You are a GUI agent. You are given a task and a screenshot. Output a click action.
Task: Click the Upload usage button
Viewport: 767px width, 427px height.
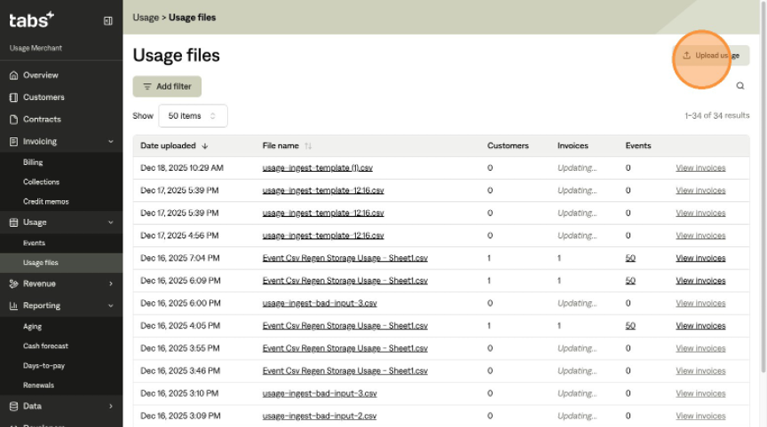click(x=710, y=56)
